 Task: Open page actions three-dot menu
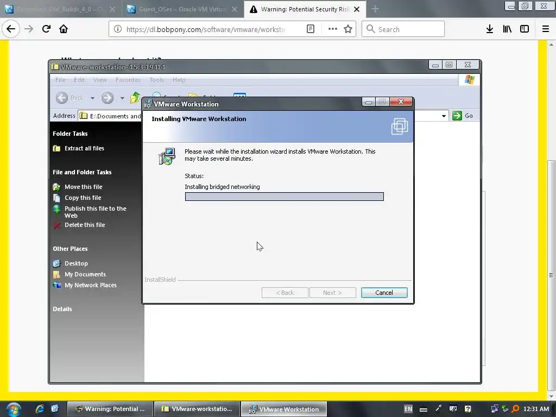click(x=333, y=29)
